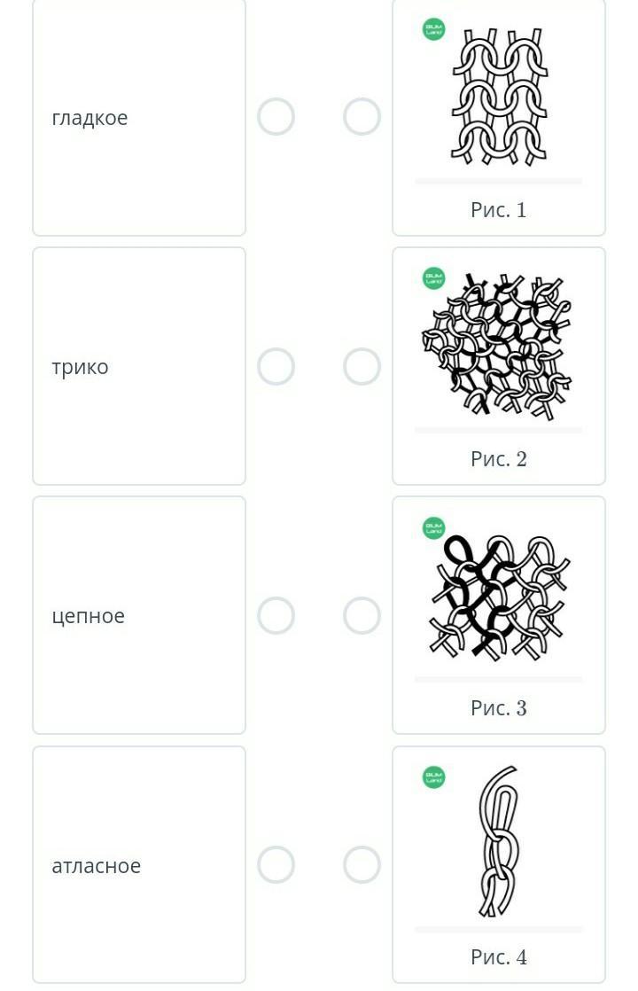Viewport: 638px width, 991px height.
Task: Select the radio button next to трико
Action: (276, 367)
